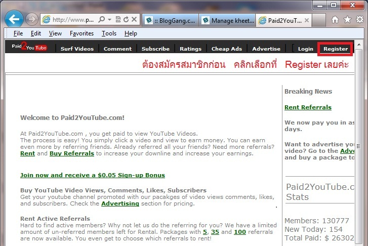Click the Rent Active Referrals heading
This screenshot has height=246, width=368.
55,219
